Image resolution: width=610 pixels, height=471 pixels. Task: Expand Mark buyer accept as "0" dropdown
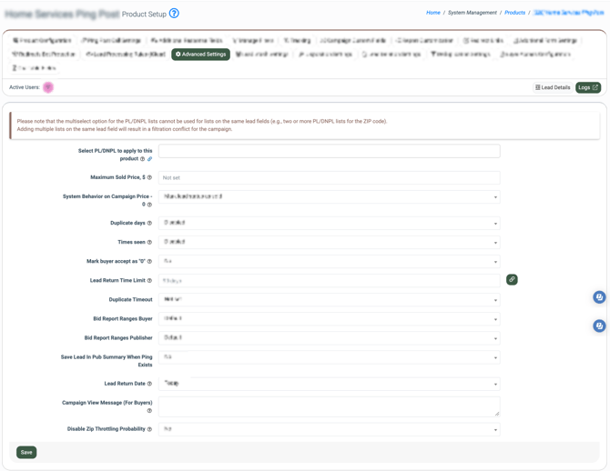click(x=329, y=261)
